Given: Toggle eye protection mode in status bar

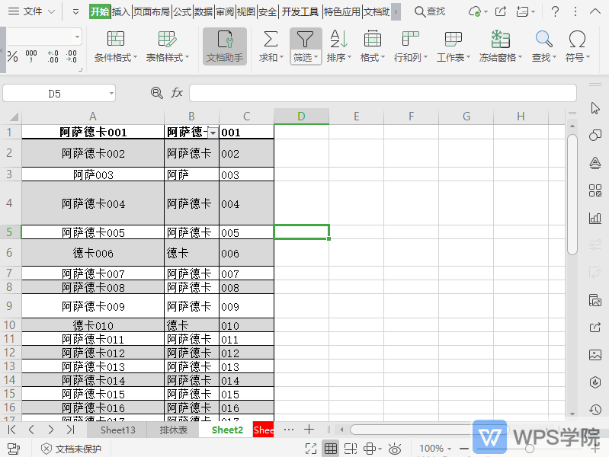Looking at the screenshot, I should (x=395, y=449).
